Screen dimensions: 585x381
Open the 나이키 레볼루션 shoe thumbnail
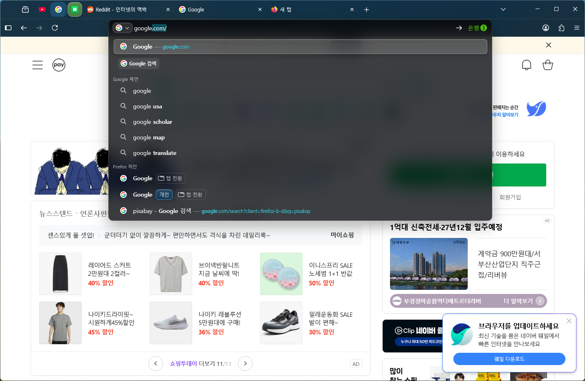point(171,323)
